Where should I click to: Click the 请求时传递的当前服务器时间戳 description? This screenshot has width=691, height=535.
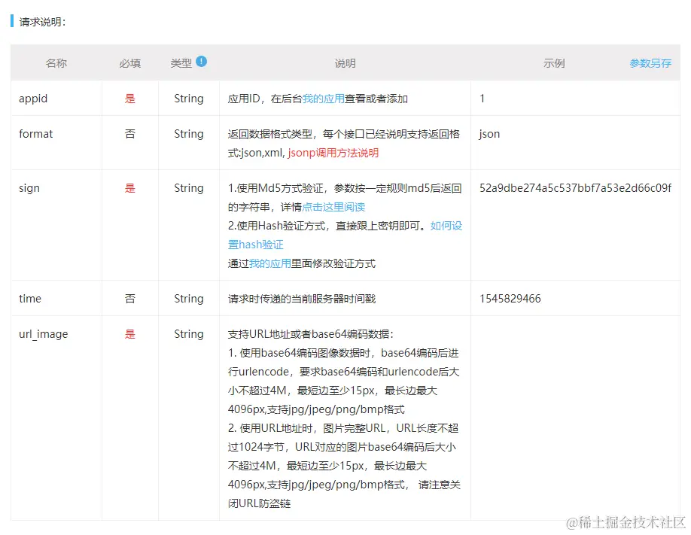[302, 299]
